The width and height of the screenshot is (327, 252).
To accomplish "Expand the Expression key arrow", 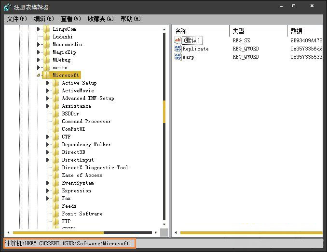I will pos(48,190).
